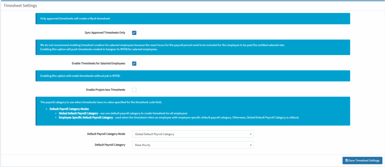Untick the Sync Approved Timesheets Only checkbox
Image resolution: width=385 pixels, height=167 pixels.
[134, 33]
